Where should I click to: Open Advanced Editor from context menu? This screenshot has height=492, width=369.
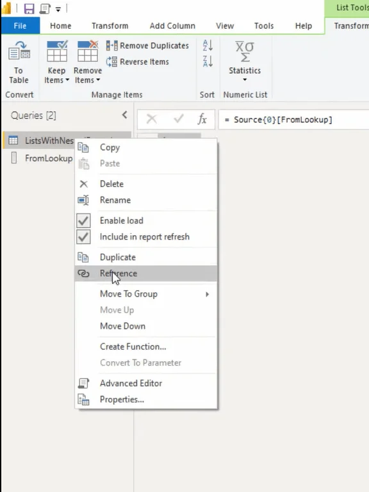click(146, 383)
